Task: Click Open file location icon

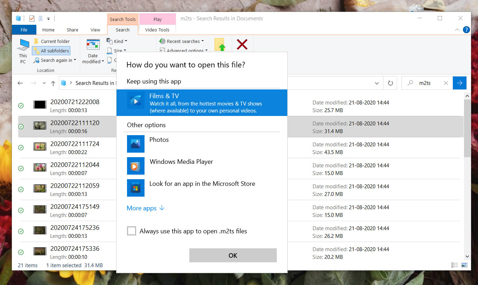Action: pyautogui.click(x=220, y=45)
